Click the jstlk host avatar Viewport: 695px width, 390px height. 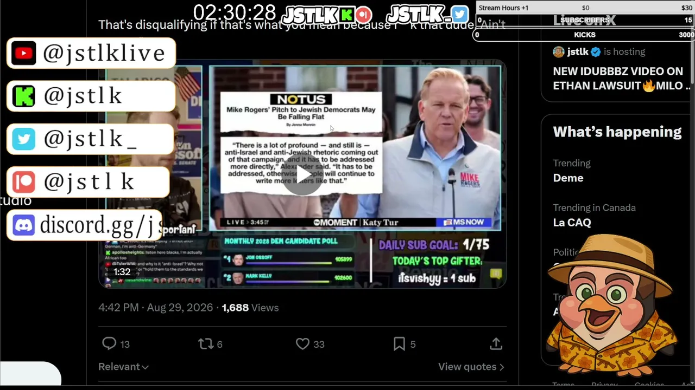(559, 52)
